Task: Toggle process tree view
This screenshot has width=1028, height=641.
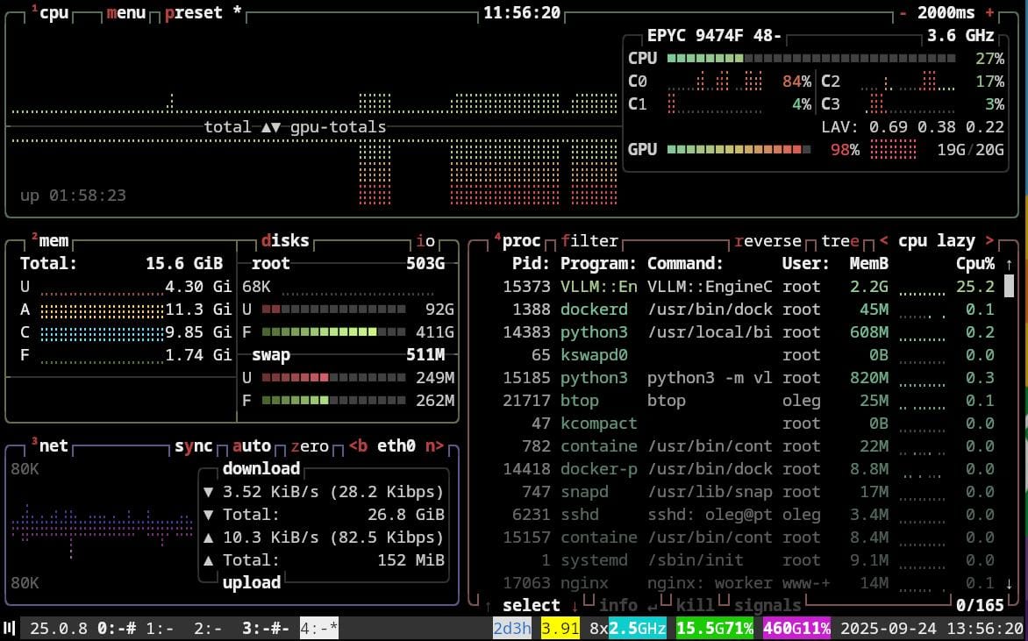Action: pos(840,241)
